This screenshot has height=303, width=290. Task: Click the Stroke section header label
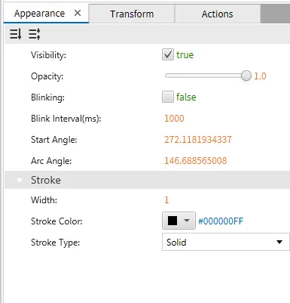(x=46, y=180)
